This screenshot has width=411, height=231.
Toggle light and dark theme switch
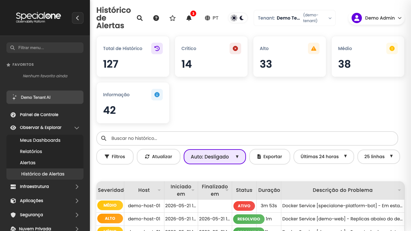238,18
